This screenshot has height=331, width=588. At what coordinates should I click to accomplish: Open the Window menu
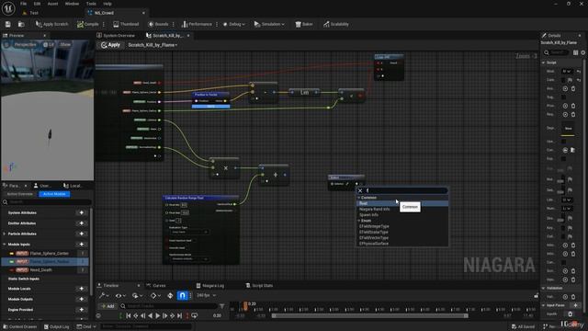coord(72,4)
